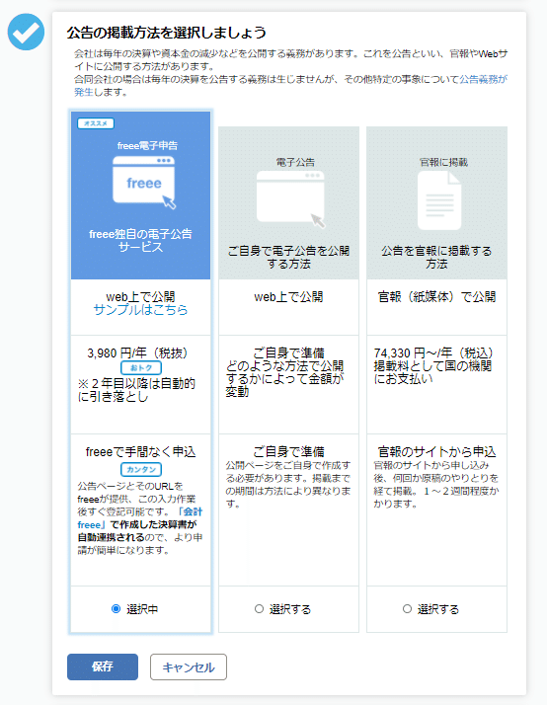Click the freee browser window illustration

coord(144,183)
